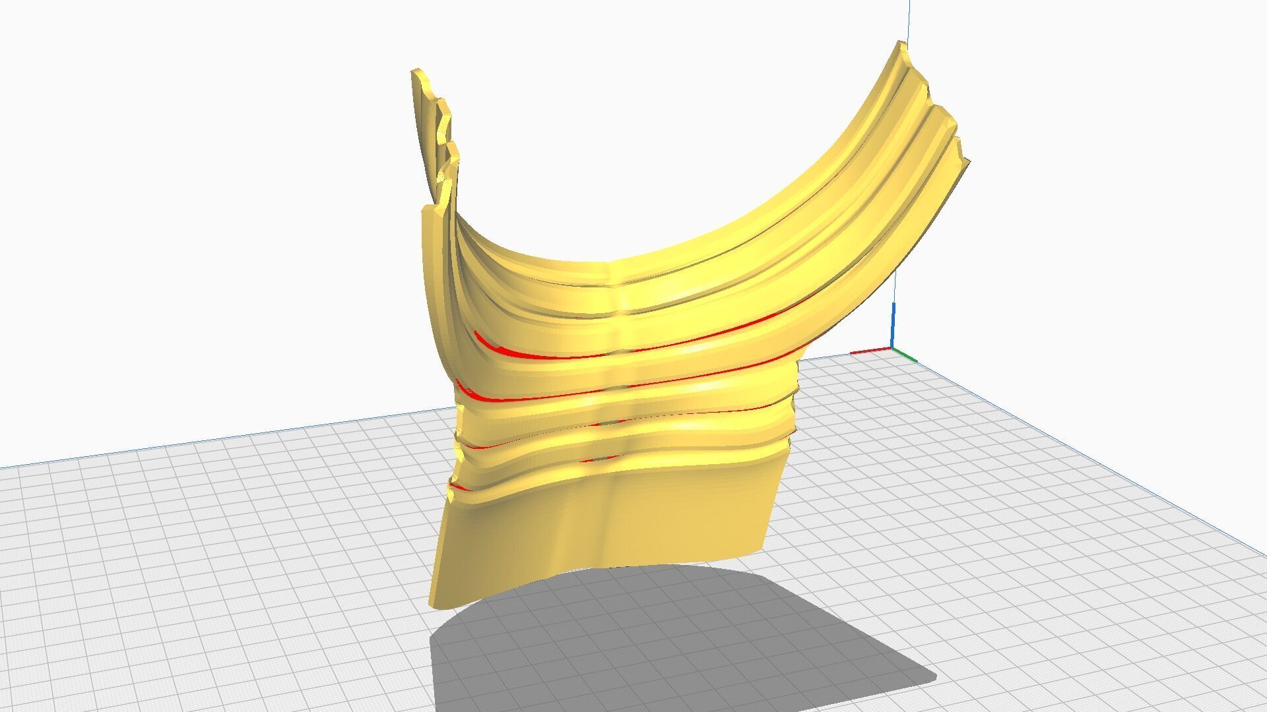Click the empty build plate grid at left
This screenshot has height=712, width=1267.
(198, 560)
